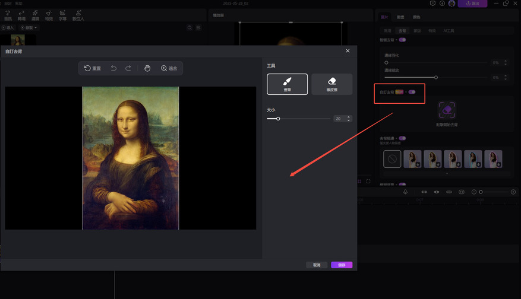The height and width of the screenshot is (299, 521).
Task: Click the zoom Fit (適合) button
Action: (169, 68)
